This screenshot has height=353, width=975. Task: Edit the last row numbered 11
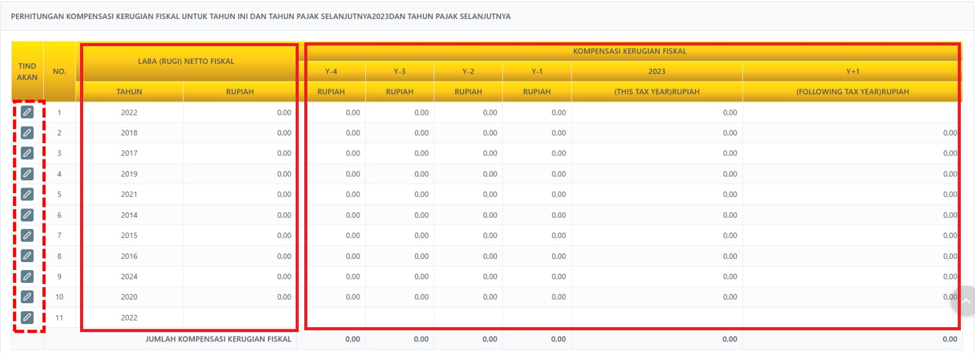pyautogui.click(x=27, y=317)
